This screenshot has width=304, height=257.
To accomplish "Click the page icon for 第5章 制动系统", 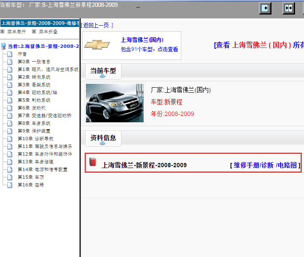I will coord(10,100).
